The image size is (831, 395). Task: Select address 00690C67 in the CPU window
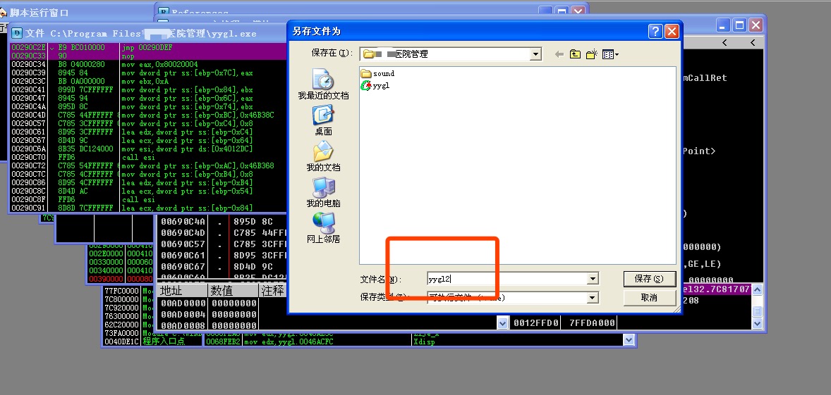183,266
